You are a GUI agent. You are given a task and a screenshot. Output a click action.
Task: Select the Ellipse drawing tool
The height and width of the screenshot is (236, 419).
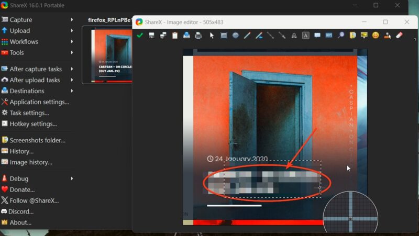click(x=235, y=35)
